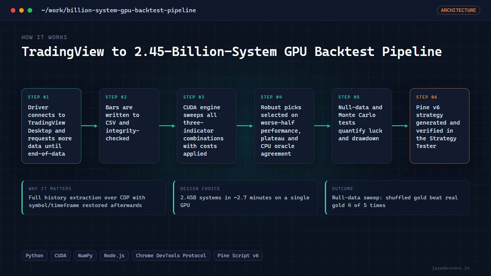The height and width of the screenshot is (276, 491).
Task: Open the Step 02 bars written to CSV card
Action: [129, 126]
